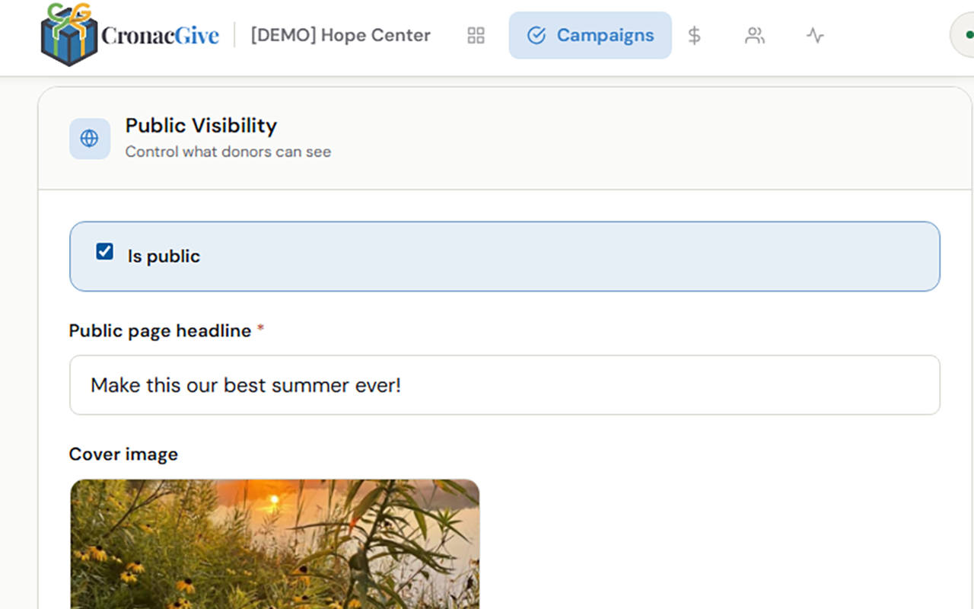
Task: Open the donors people icon in the navbar
Action: click(754, 35)
